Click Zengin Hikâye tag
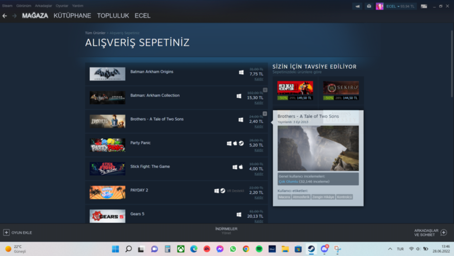This screenshot has height=256, width=454. point(323,197)
